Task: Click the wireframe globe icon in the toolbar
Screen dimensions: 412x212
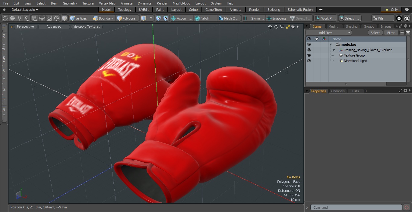Action: click(12, 18)
